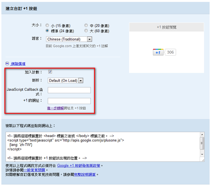Image resolution: width=211 pixels, height=187 pixels.
Task: Select the 小 (15 像素) size radio button
Action: [x=47, y=25]
